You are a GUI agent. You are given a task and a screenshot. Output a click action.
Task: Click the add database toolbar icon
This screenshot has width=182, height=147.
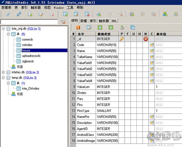click(30, 14)
